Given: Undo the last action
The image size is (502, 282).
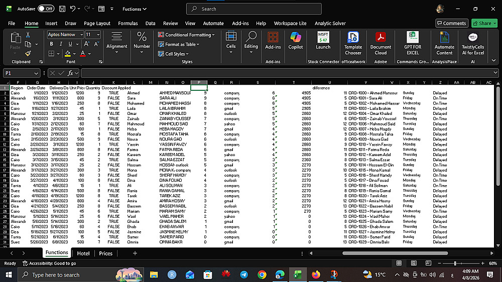Looking at the screenshot, I should pos(73,9).
